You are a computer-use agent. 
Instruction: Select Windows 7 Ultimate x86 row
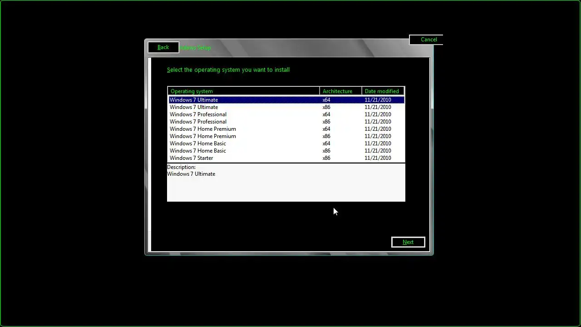tap(286, 107)
